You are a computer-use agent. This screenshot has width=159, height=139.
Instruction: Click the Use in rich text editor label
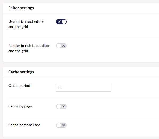(26, 24)
